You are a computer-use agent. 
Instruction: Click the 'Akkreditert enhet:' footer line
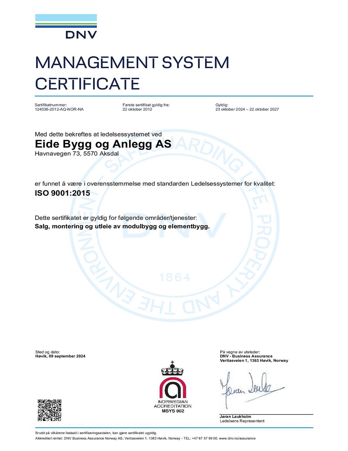(145, 438)
